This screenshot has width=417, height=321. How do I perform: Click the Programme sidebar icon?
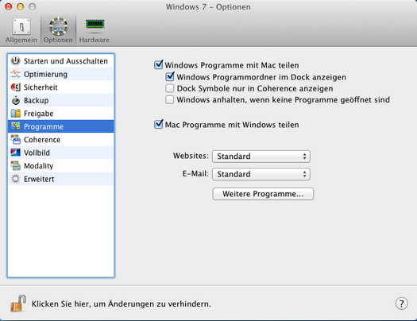tap(15, 126)
